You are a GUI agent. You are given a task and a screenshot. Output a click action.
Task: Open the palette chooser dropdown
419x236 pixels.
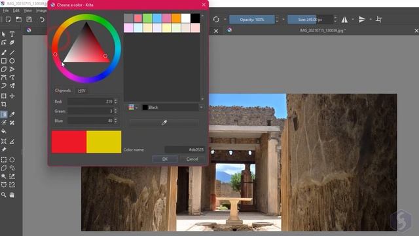133,108
